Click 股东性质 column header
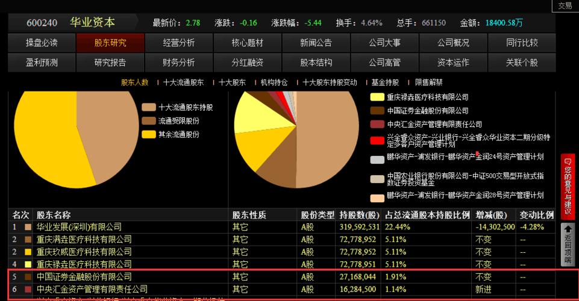The image size is (579, 301). pyautogui.click(x=249, y=215)
